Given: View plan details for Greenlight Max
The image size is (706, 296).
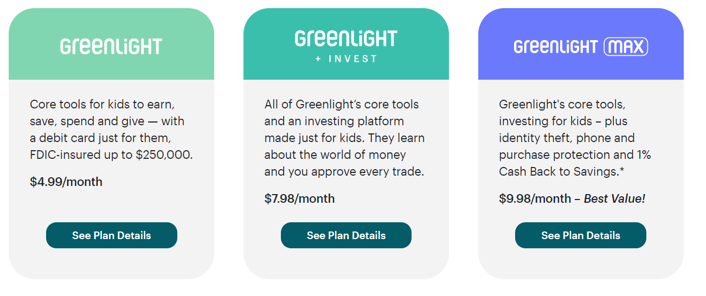Looking at the screenshot, I should [581, 235].
